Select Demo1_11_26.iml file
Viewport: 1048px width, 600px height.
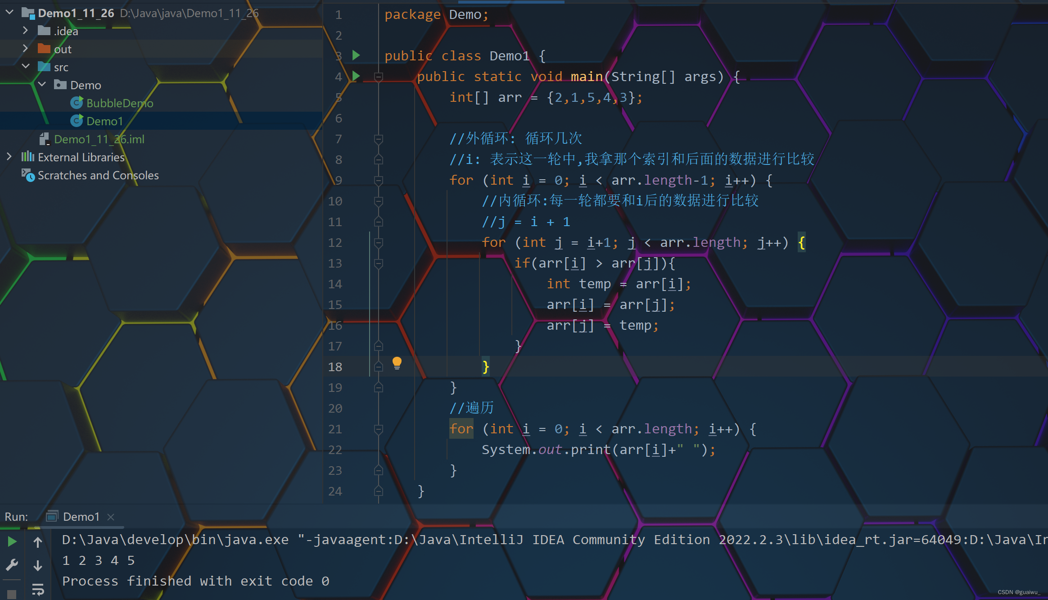(x=99, y=139)
